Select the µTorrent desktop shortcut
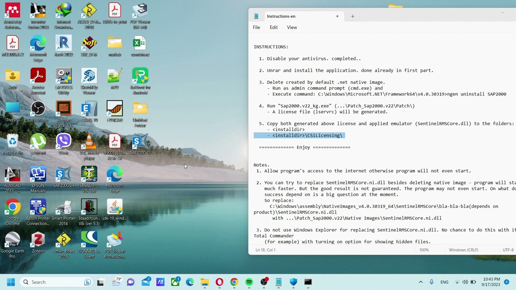Viewport: 516px width, 290px height. [x=38, y=144]
